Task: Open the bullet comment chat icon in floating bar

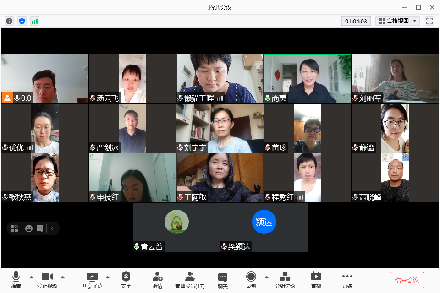Action: point(40,228)
